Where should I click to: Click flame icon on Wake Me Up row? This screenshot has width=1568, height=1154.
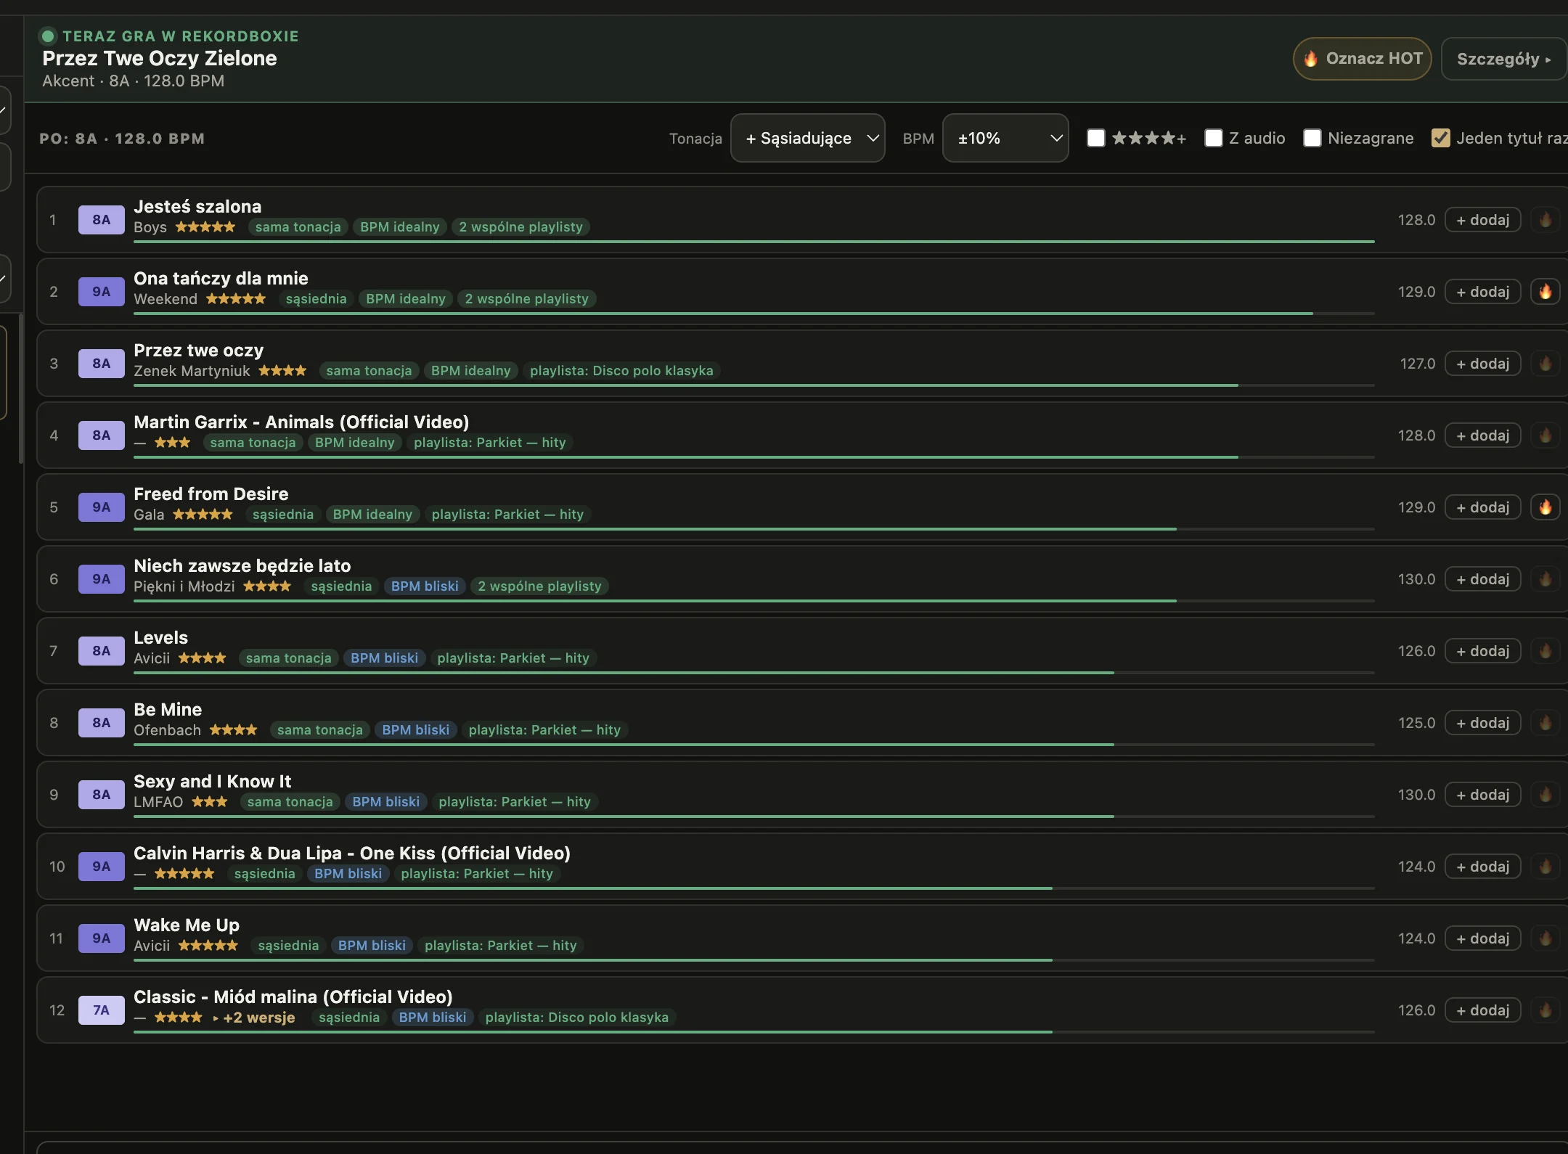click(1545, 938)
